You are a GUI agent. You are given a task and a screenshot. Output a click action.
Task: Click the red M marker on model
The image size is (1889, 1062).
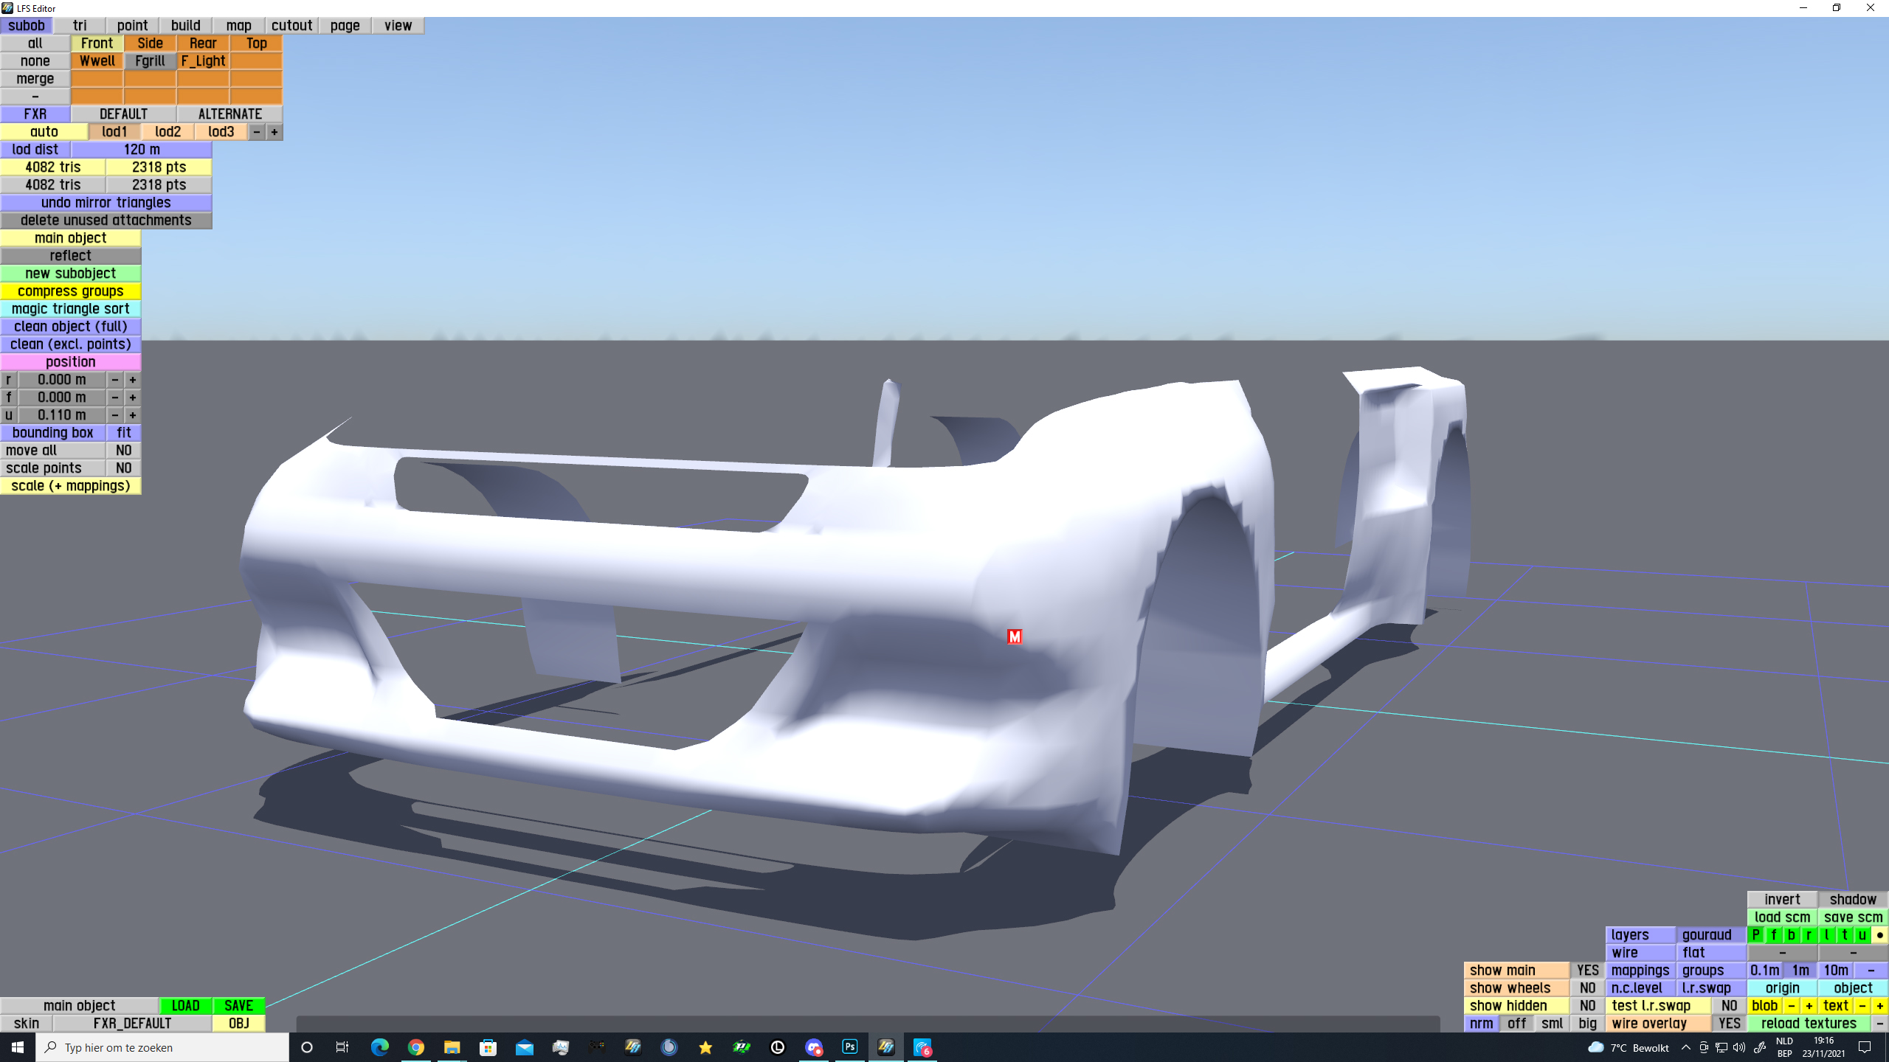[1015, 636]
